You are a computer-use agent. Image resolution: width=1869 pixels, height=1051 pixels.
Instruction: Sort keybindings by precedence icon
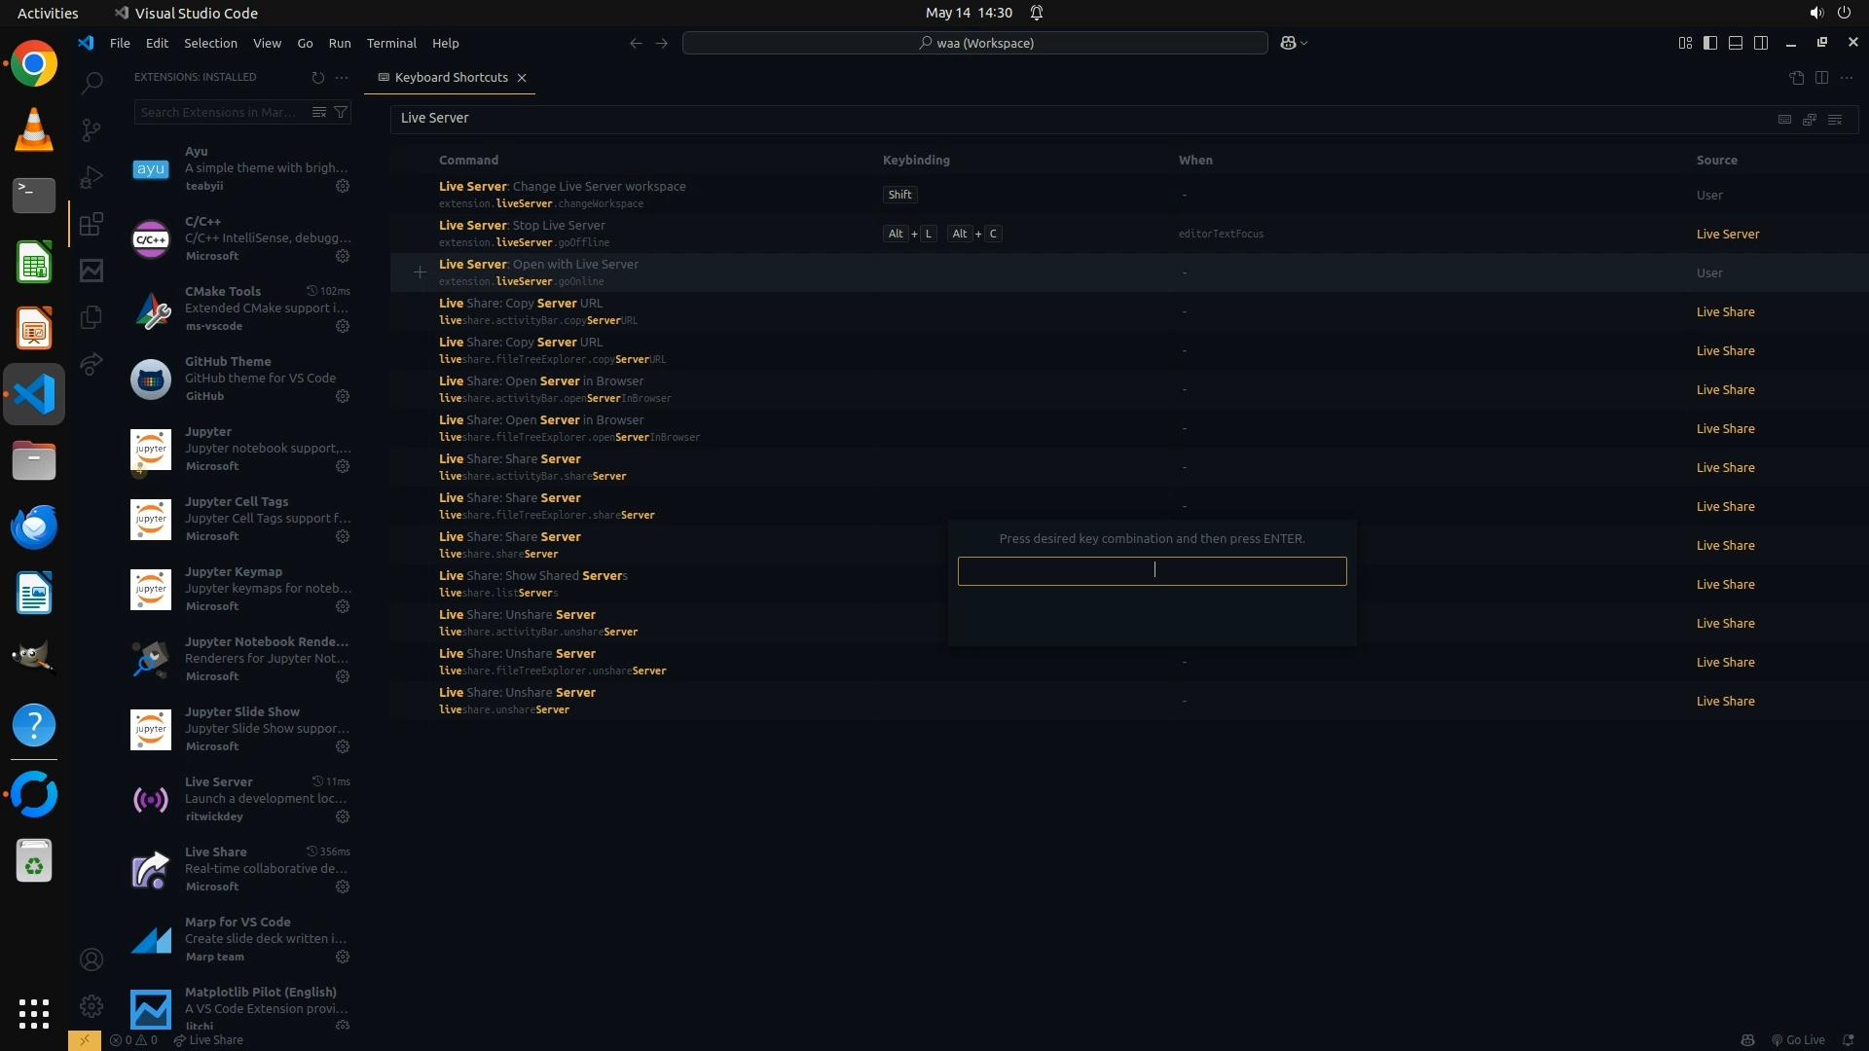click(1810, 119)
